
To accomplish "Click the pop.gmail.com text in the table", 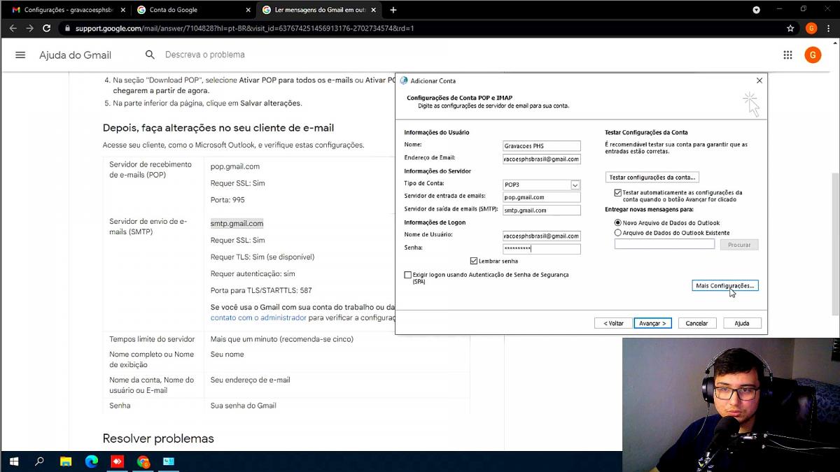I will coord(235,166).
